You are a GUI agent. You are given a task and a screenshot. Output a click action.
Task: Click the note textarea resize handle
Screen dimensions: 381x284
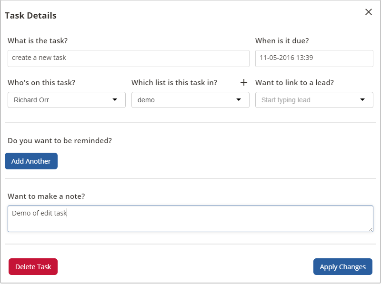(x=371, y=229)
